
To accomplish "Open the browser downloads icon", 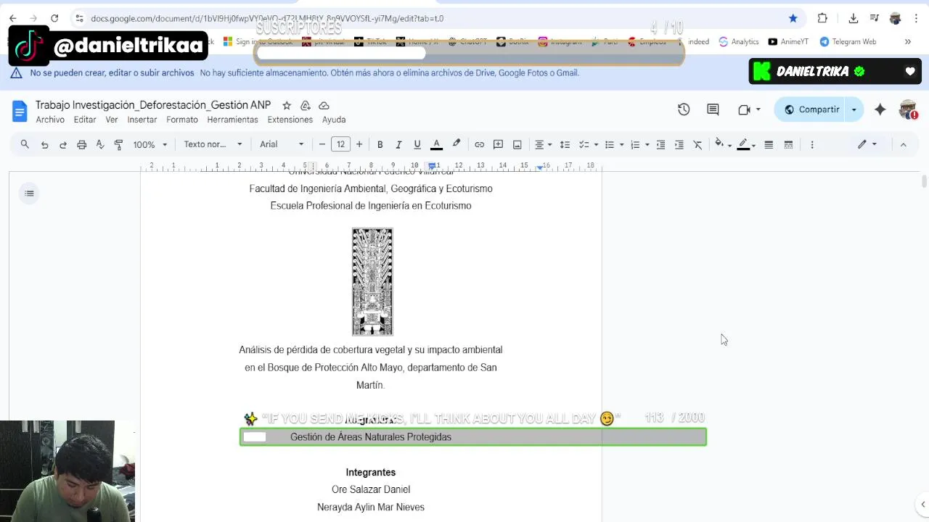I will coord(854,18).
